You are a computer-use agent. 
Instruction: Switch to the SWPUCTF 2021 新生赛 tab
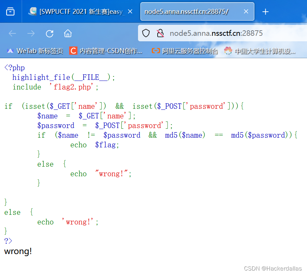pyautogui.click(x=79, y=11)
